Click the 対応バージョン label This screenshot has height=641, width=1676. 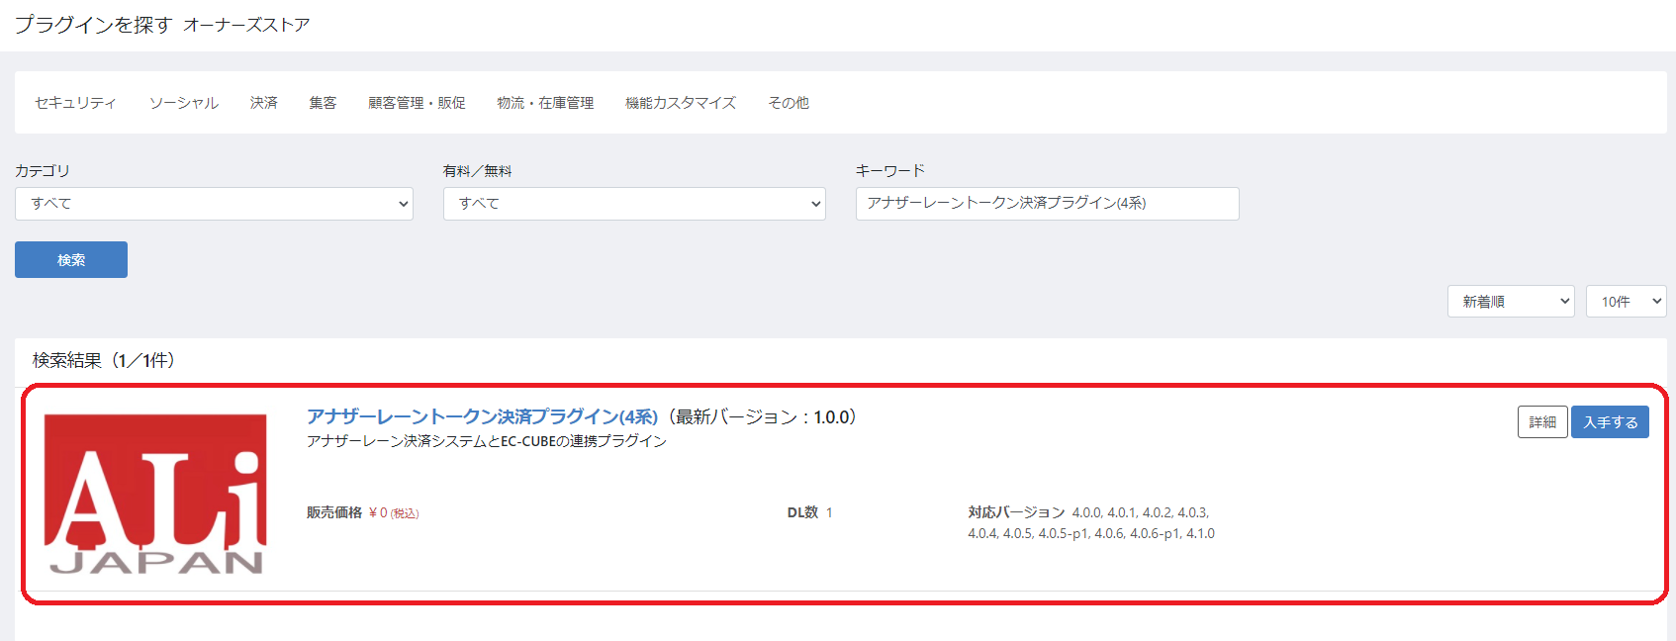click(1016, 512)
